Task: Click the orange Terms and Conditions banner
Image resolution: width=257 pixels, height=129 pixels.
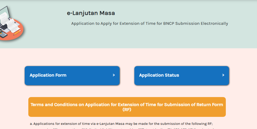Action: (x=127, y=107)
